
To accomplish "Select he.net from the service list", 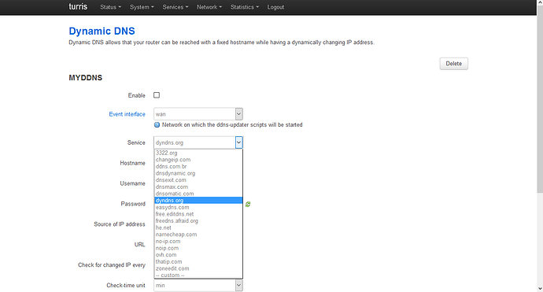I will pos(198,227).
